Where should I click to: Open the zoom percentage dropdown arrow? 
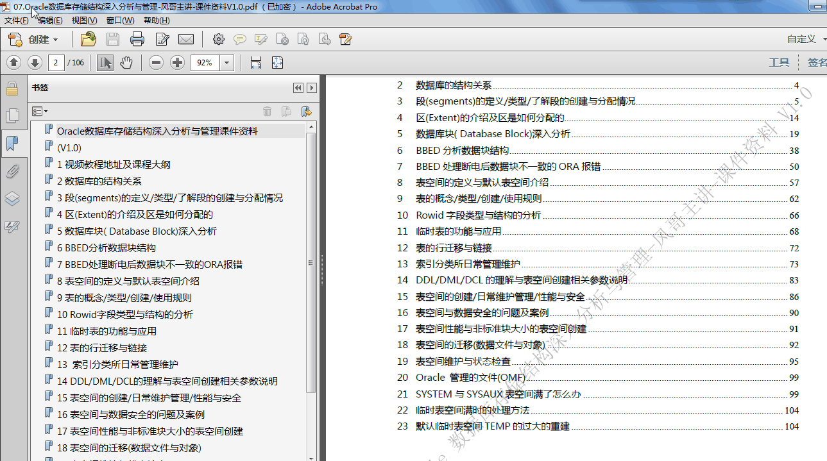pos(227,62)
